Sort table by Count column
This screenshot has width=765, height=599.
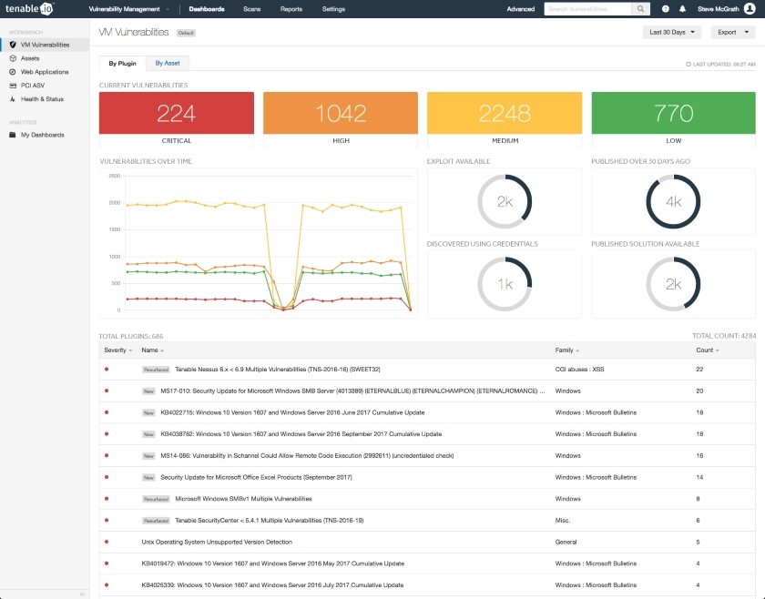point(708,350)
